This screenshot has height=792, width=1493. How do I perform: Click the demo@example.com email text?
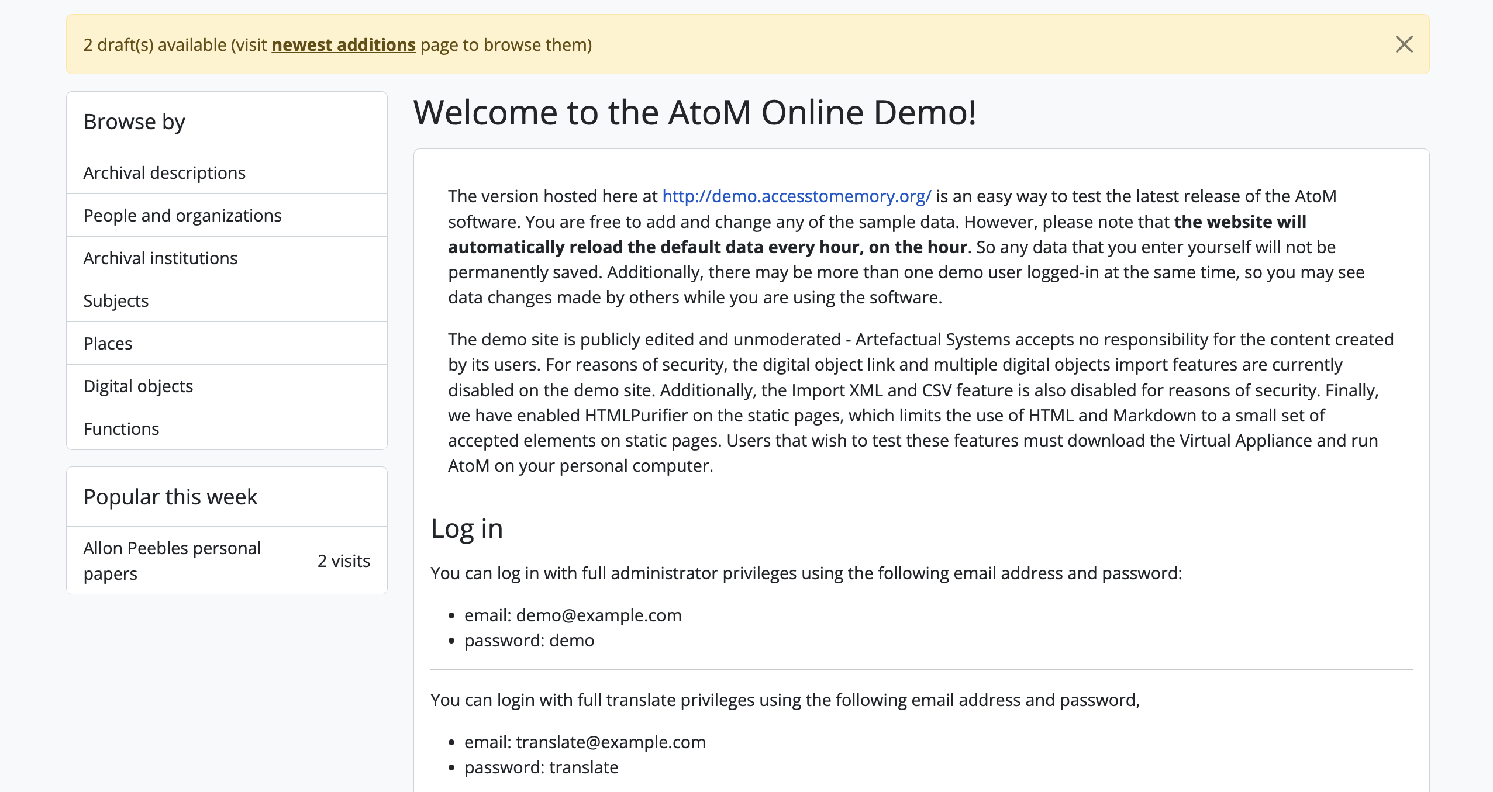click(598, 615)
